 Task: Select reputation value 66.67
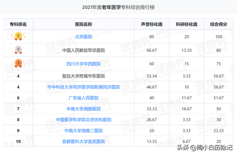(151, 50)
